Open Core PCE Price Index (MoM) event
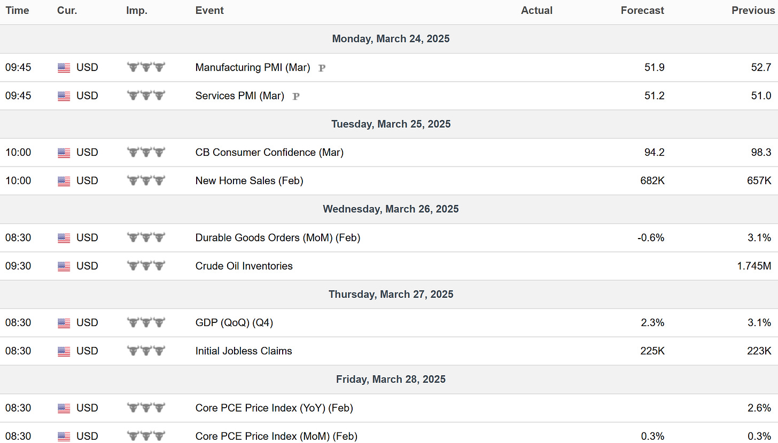The height and width of the screenshot is (443, 778). point(276,436)
